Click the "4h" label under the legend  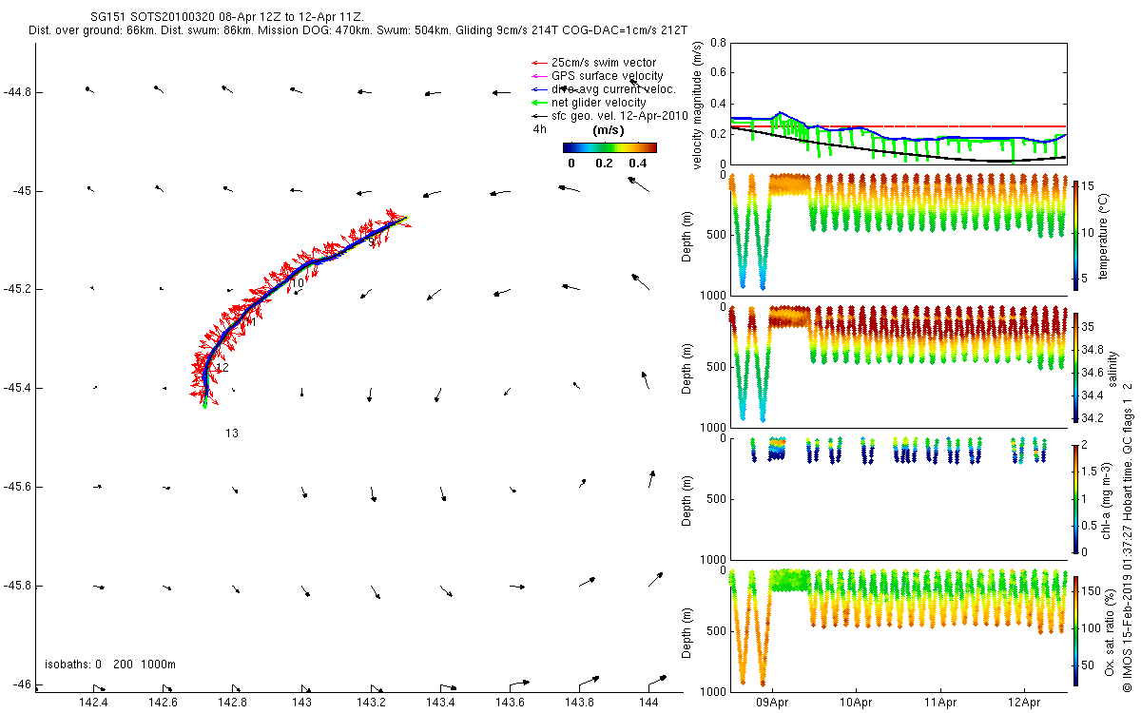click(539, 129)
